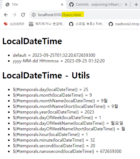The width and height of the screenshot is (140, 159).
Task: Click the temporals.year(localDateTime) = 2023 line
Action: pos(54,112)
